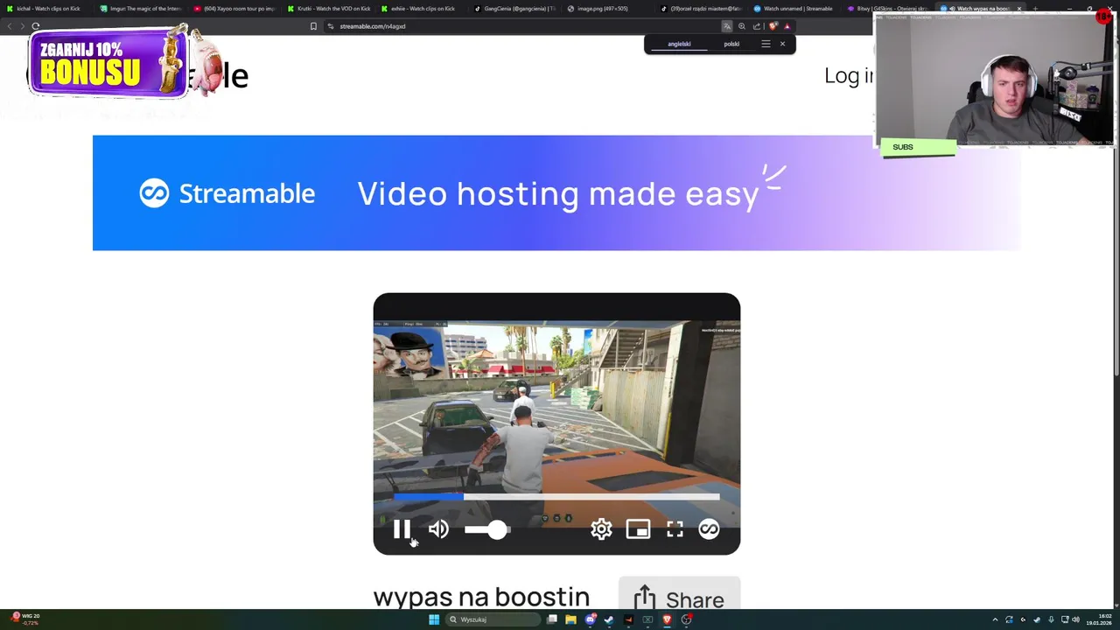Click the wypas na boostin video title
Image resolution: width=1120 pixels, height=630 pixels.
click(481, 597)
